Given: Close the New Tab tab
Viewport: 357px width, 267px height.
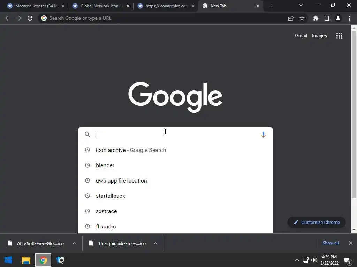Looking at the screenshot, I should click(x=258, y=6).
